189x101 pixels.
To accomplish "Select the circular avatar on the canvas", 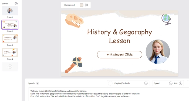I will pyautogui.click(x=158, y=52).
